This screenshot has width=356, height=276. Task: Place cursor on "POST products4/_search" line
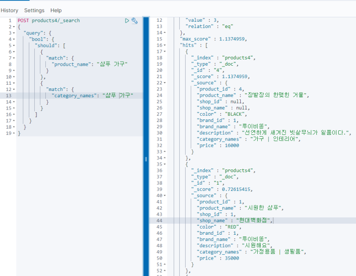[x=49, y=20]
